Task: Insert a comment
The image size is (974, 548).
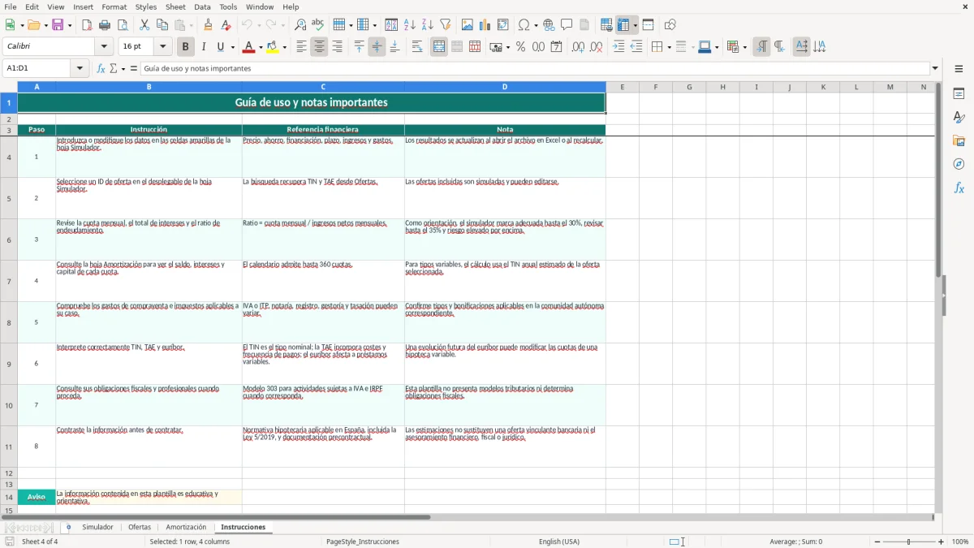Action: click(x=567, y=25)
